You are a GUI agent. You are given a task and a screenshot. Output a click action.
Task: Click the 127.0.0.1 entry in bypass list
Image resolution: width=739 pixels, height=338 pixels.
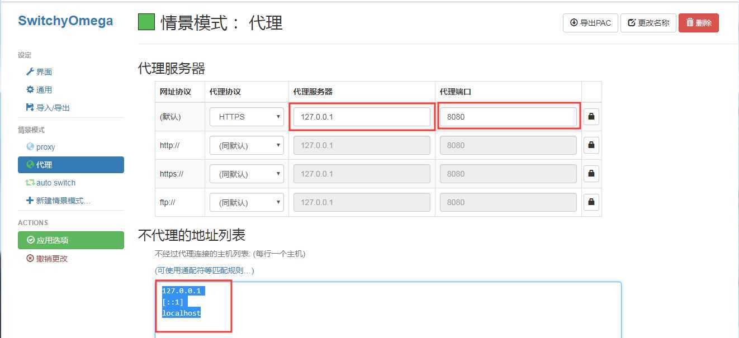(181, 291)
